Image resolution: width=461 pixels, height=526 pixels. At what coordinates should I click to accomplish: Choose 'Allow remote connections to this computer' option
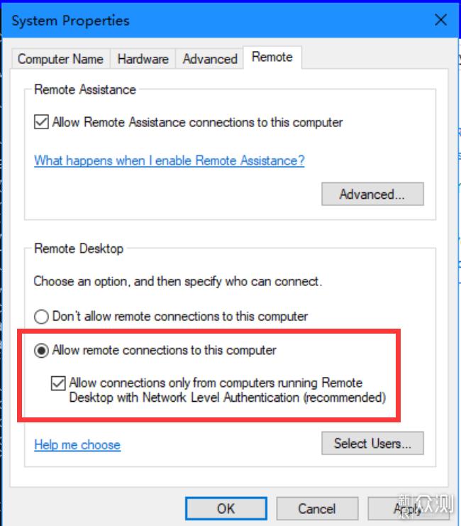pos(41,351)
